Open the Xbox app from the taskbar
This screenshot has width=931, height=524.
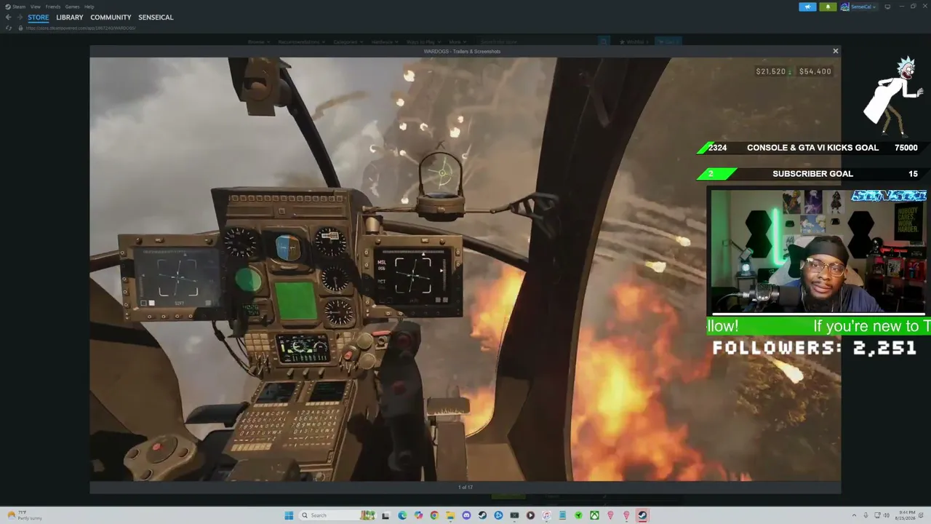594,515
